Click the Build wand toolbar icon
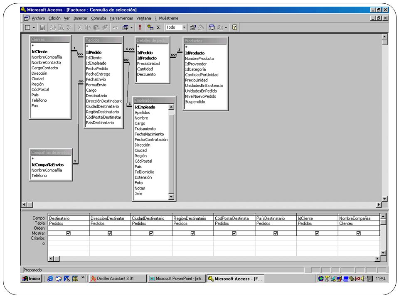The width and height of the screenshot is (399, 299). click(201, 27)
